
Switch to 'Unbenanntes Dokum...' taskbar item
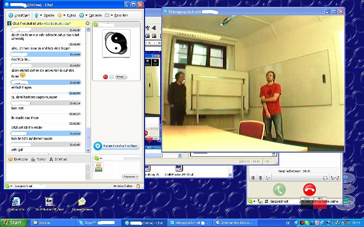[x=235, y=223]
